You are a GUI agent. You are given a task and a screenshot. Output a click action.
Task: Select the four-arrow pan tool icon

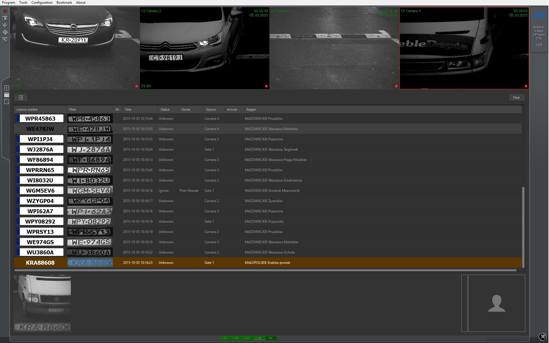(x=5, y=25)
